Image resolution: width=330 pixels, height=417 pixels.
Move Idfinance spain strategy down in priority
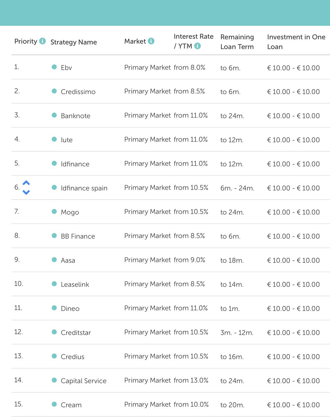point(26,192)
